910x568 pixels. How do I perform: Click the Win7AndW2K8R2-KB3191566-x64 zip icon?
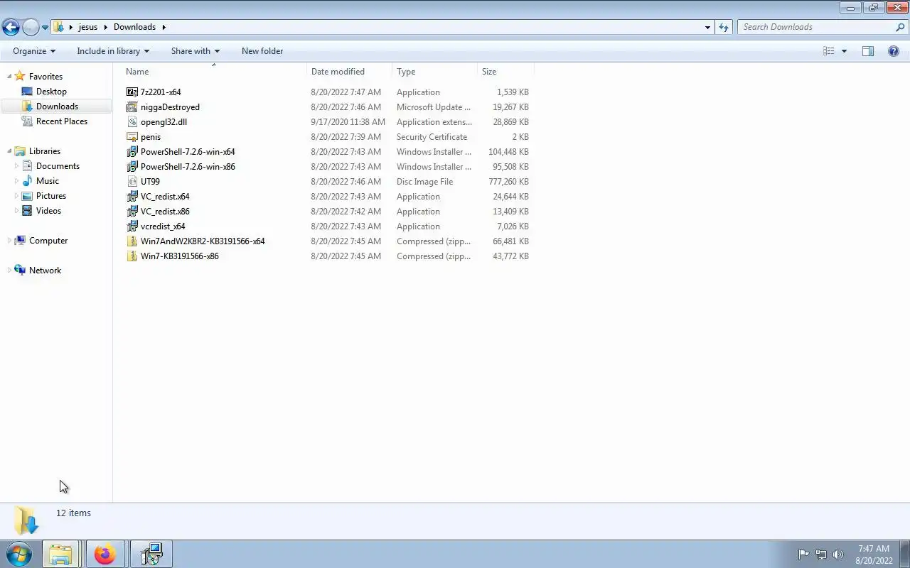pos(132,241)
